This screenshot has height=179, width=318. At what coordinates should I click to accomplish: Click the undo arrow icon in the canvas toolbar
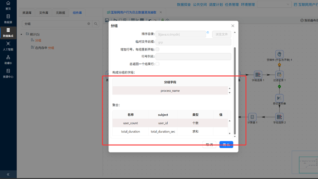click(150, 20)
